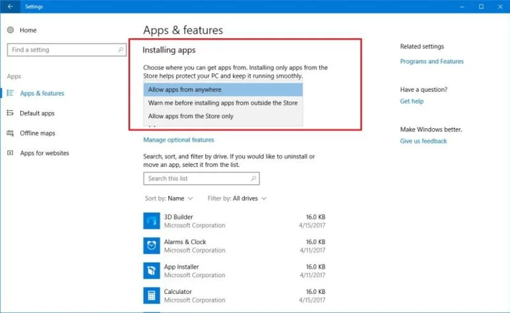510x313 pixels.
Task: Click the Home gear icon
Action: click(10, 30)
